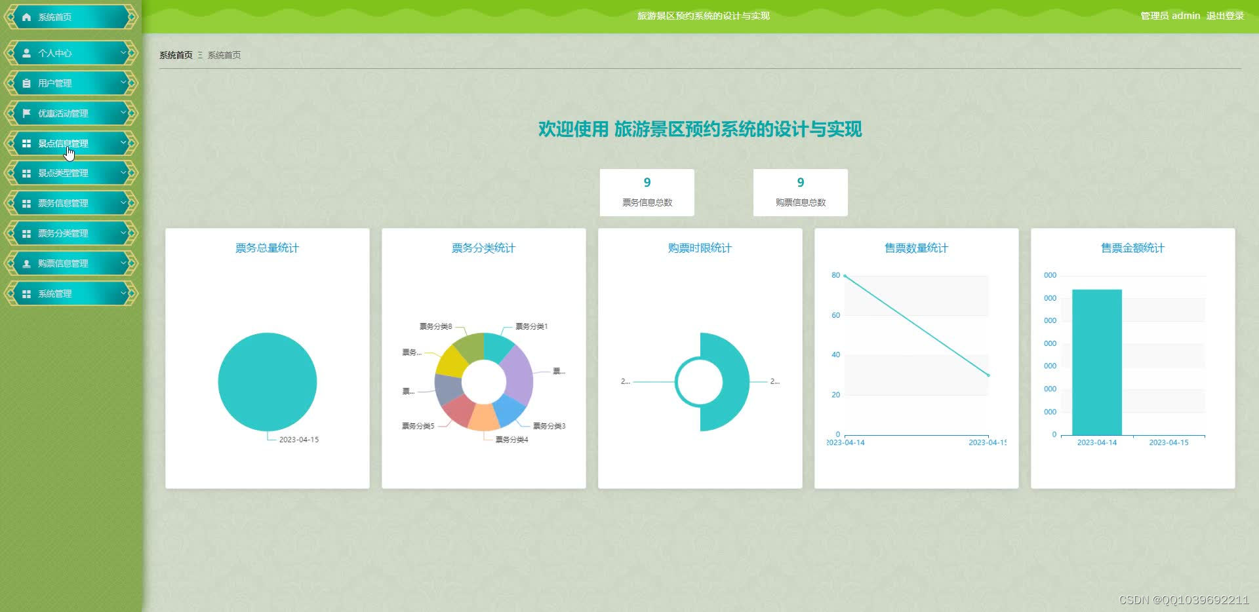The height and width of the screenshot is (612, 1259).
Task: Expand the 票务信息管理 menu chevron
Action: point(123,203)
